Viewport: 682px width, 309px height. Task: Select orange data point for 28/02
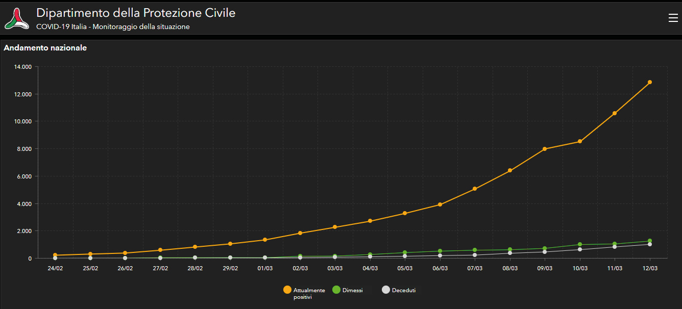[x=195, y=247]
